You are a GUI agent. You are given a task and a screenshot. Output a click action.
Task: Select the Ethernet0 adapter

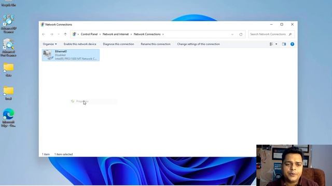(71, 55)
